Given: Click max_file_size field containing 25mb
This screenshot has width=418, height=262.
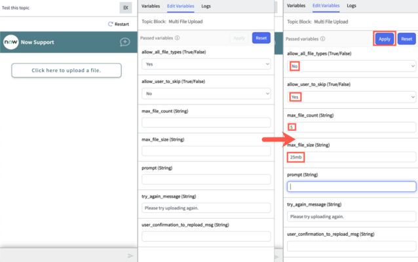Looking at the screenshot, I should [352, 157].
